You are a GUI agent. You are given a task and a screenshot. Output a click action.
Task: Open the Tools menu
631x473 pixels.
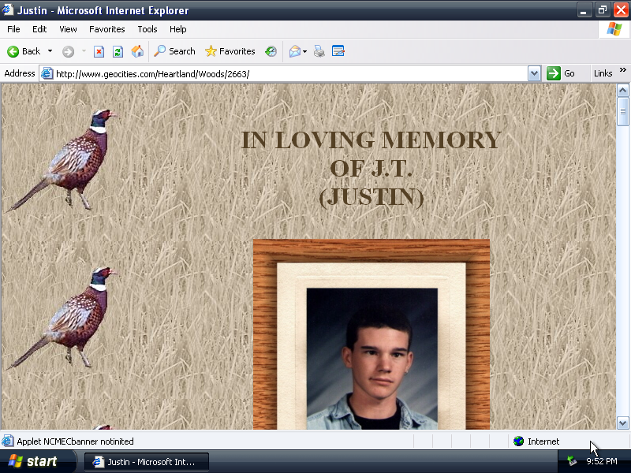click(147, 29)
